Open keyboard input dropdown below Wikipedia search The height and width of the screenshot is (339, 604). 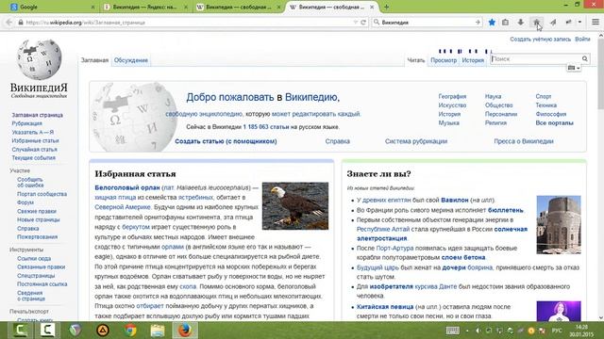574,68
